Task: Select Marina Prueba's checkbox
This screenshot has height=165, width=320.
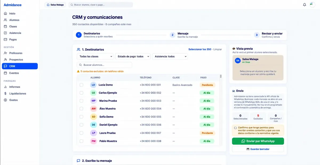Action: 81,101
